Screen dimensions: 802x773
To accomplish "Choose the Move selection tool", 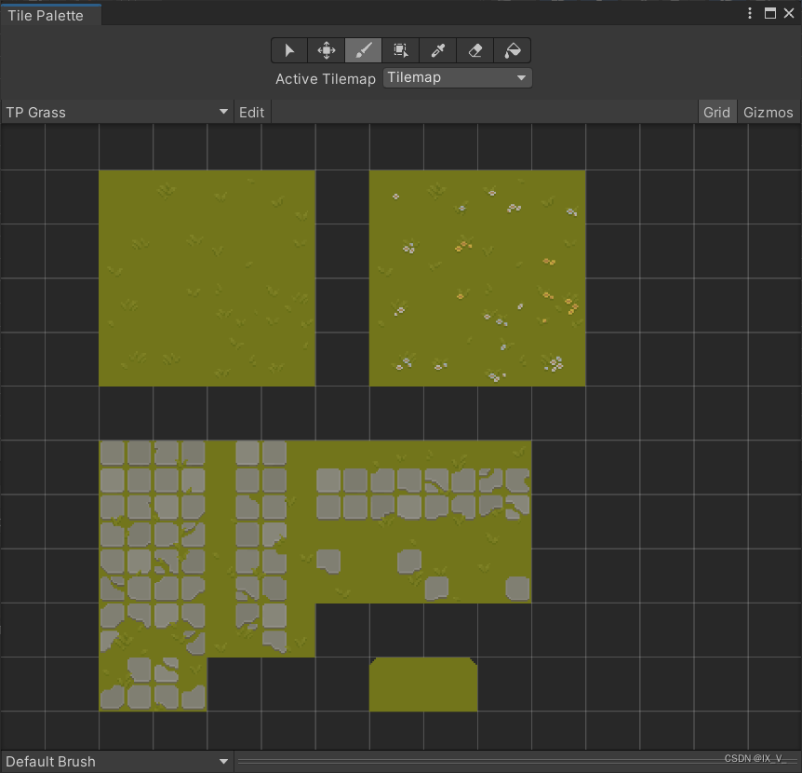I will (x=327, y=50).
